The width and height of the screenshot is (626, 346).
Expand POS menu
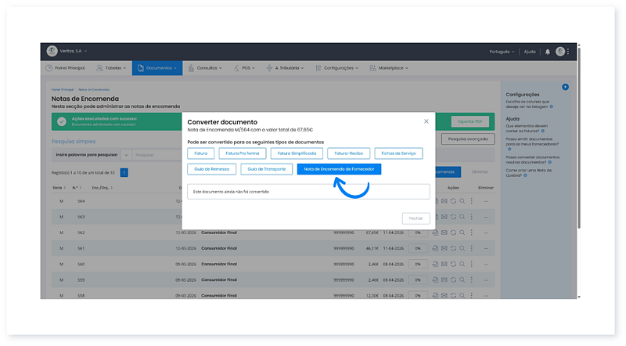click(244, 68)
